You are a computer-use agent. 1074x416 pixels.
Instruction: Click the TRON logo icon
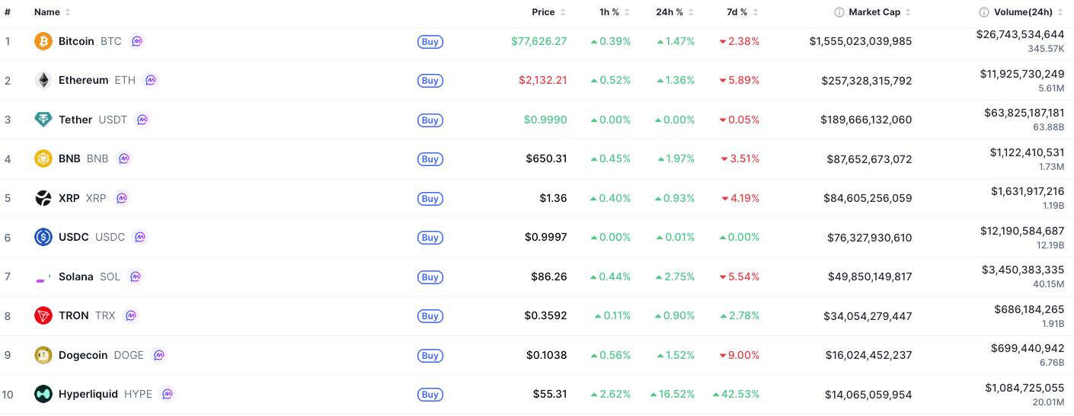43,315
